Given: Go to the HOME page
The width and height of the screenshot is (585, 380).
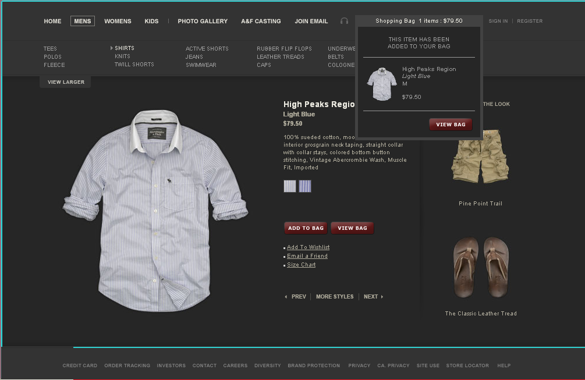Looking at the screenshot, I should [x=52, y=22].
